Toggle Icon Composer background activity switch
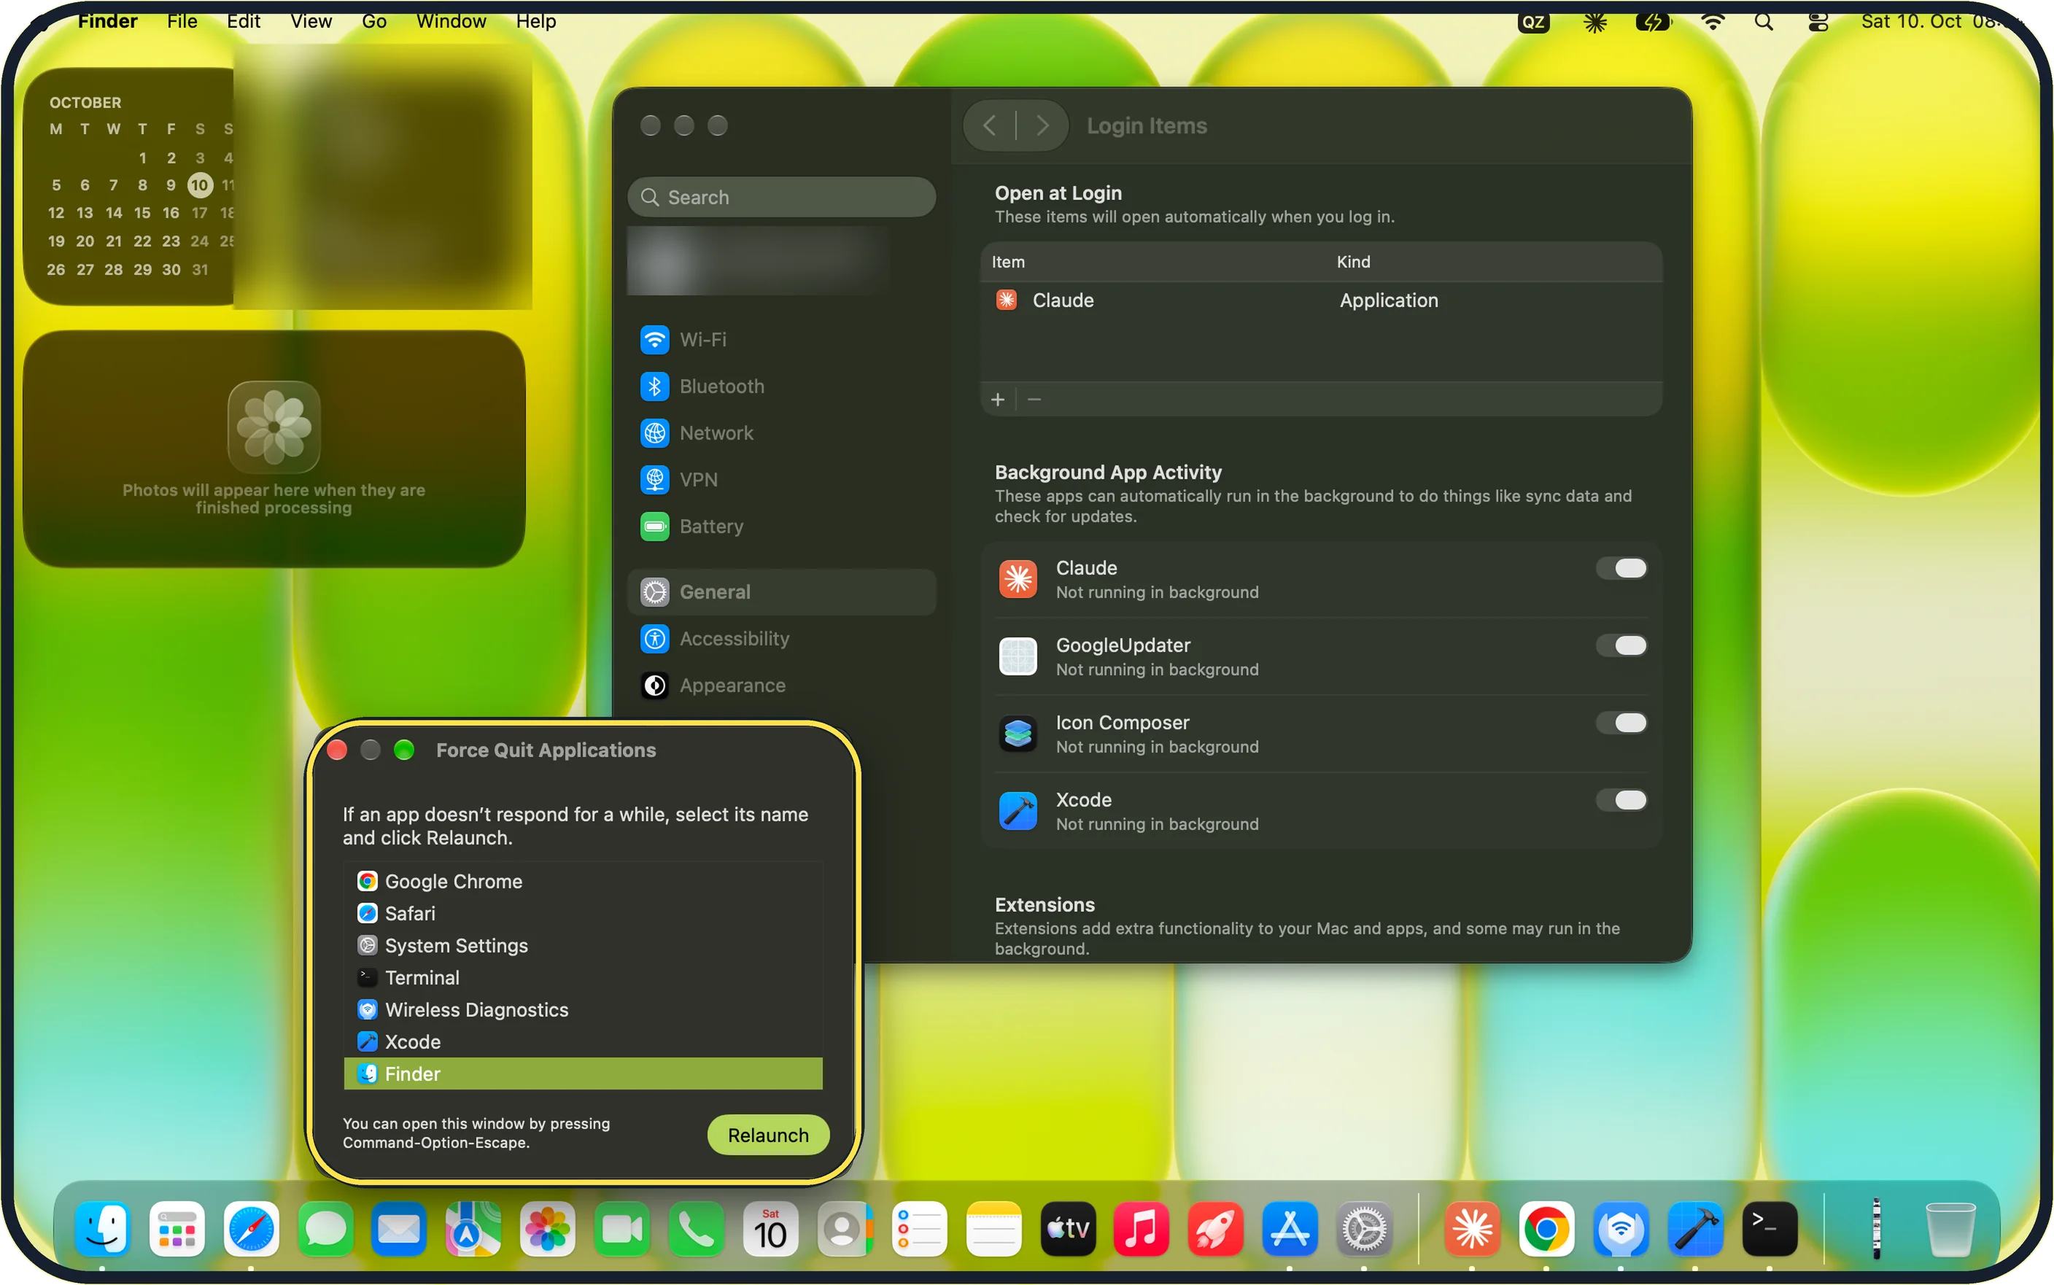 click(1621, 723)
